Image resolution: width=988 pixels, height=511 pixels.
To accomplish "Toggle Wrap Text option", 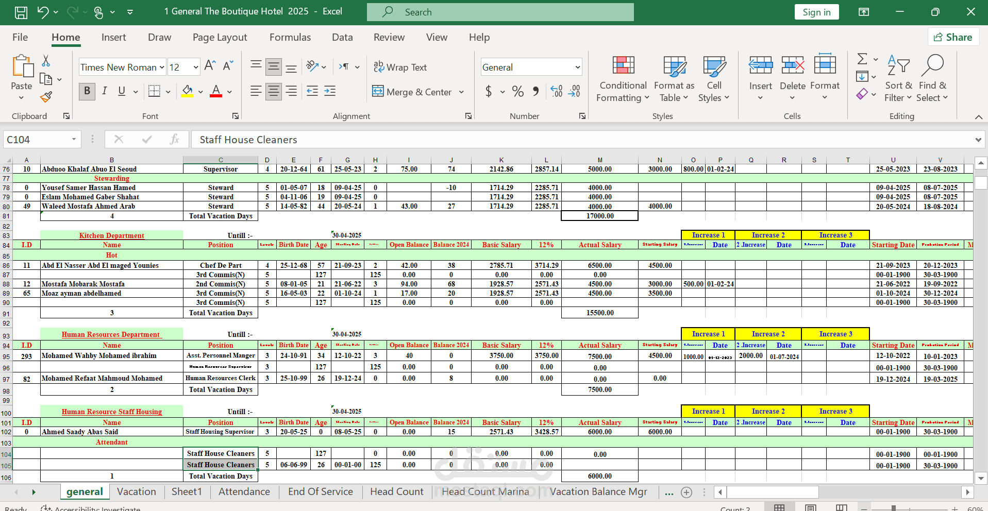I will 400,67.
